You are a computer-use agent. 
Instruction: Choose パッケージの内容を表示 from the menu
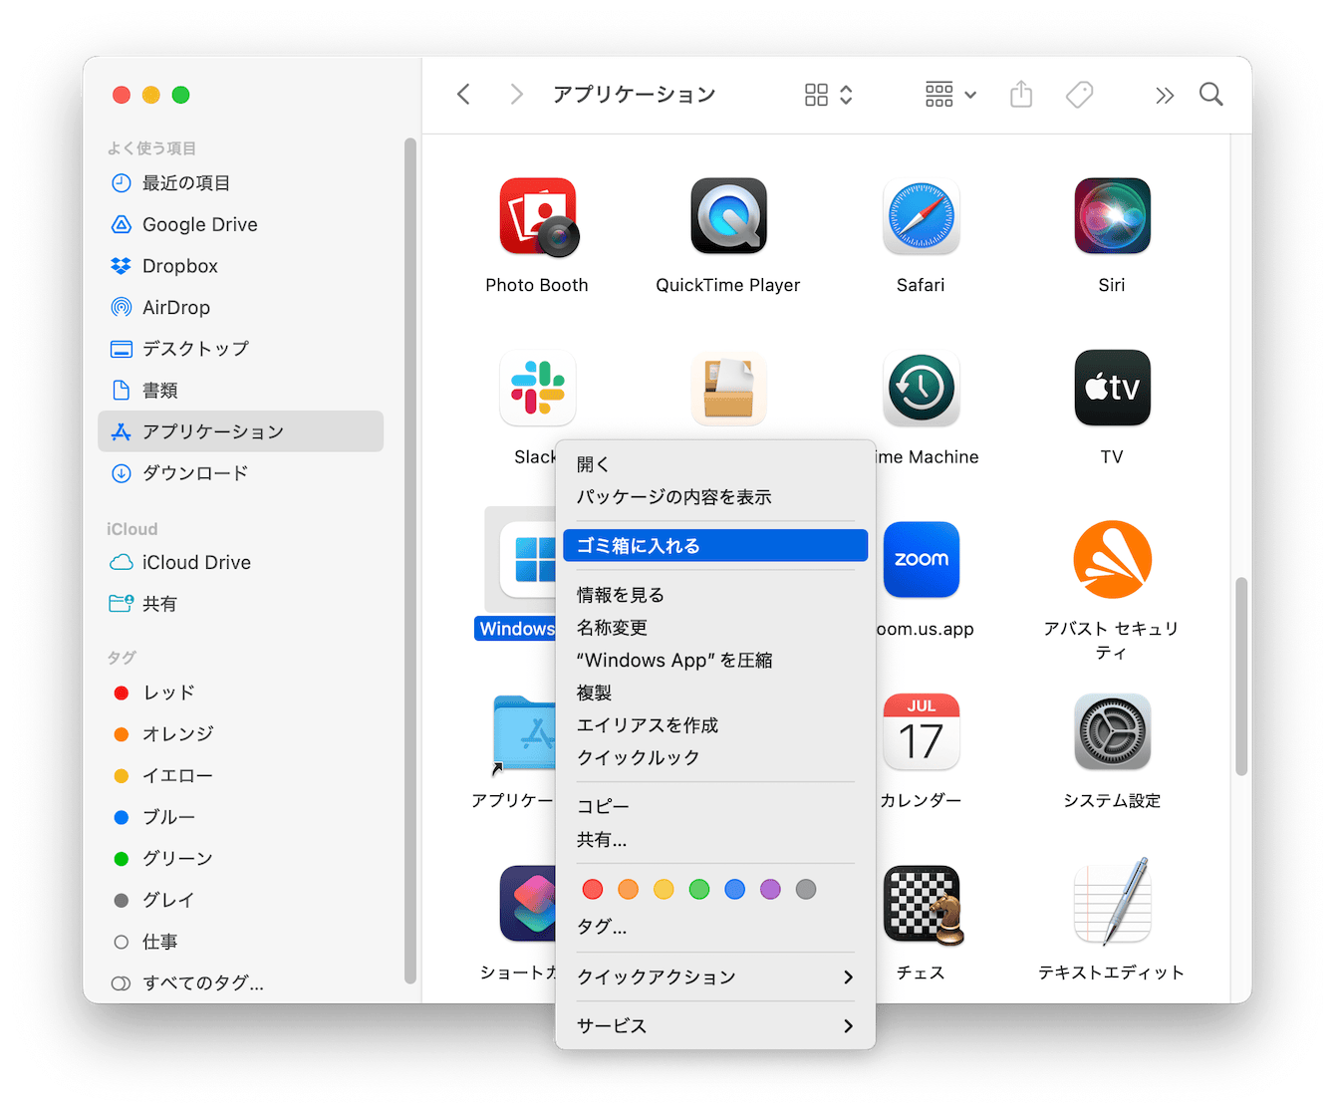(x=715, y=497)
